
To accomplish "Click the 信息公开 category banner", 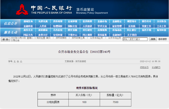I will click(x=10, y=23).
